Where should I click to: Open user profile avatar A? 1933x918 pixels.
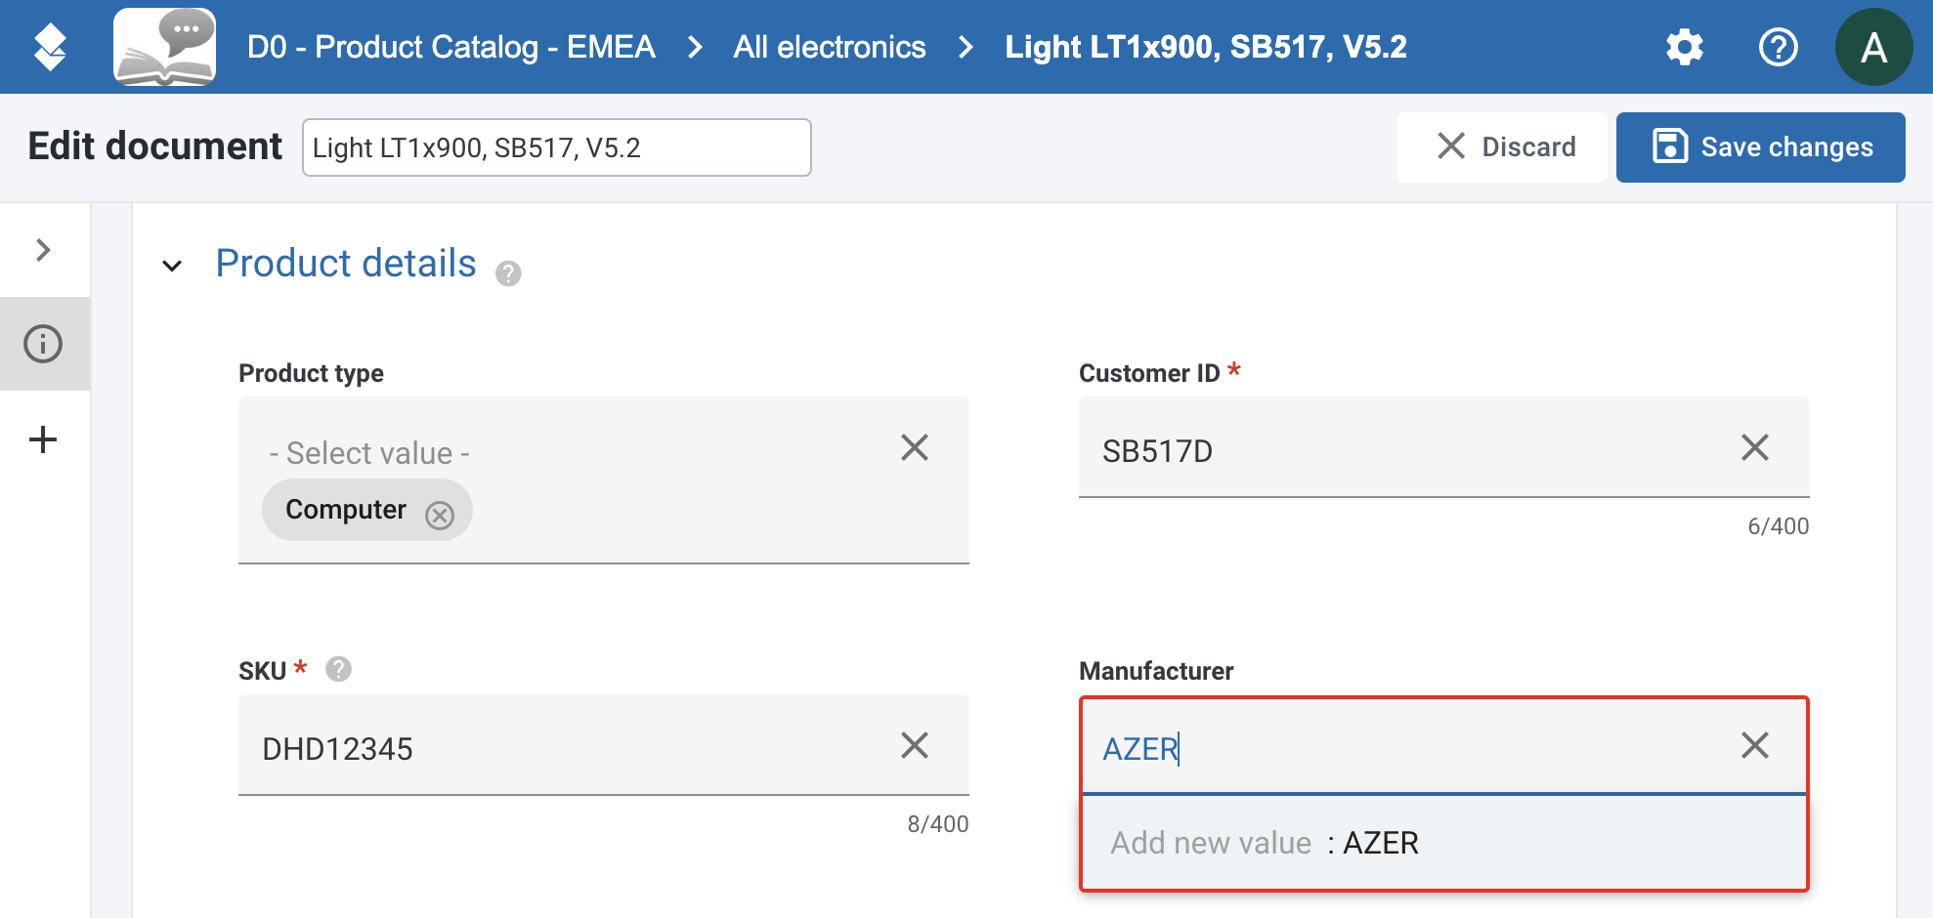click(1873, 47)
